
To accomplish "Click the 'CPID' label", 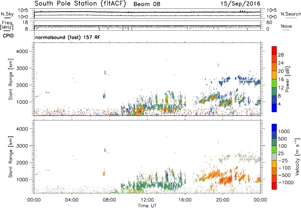I will (x=8, y=36).
